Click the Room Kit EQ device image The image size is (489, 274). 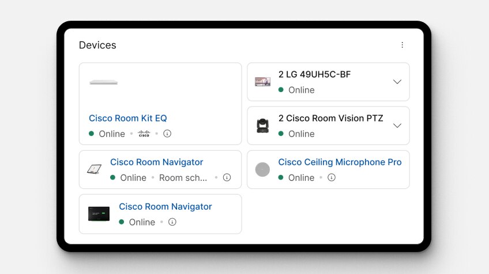[104, 82]
